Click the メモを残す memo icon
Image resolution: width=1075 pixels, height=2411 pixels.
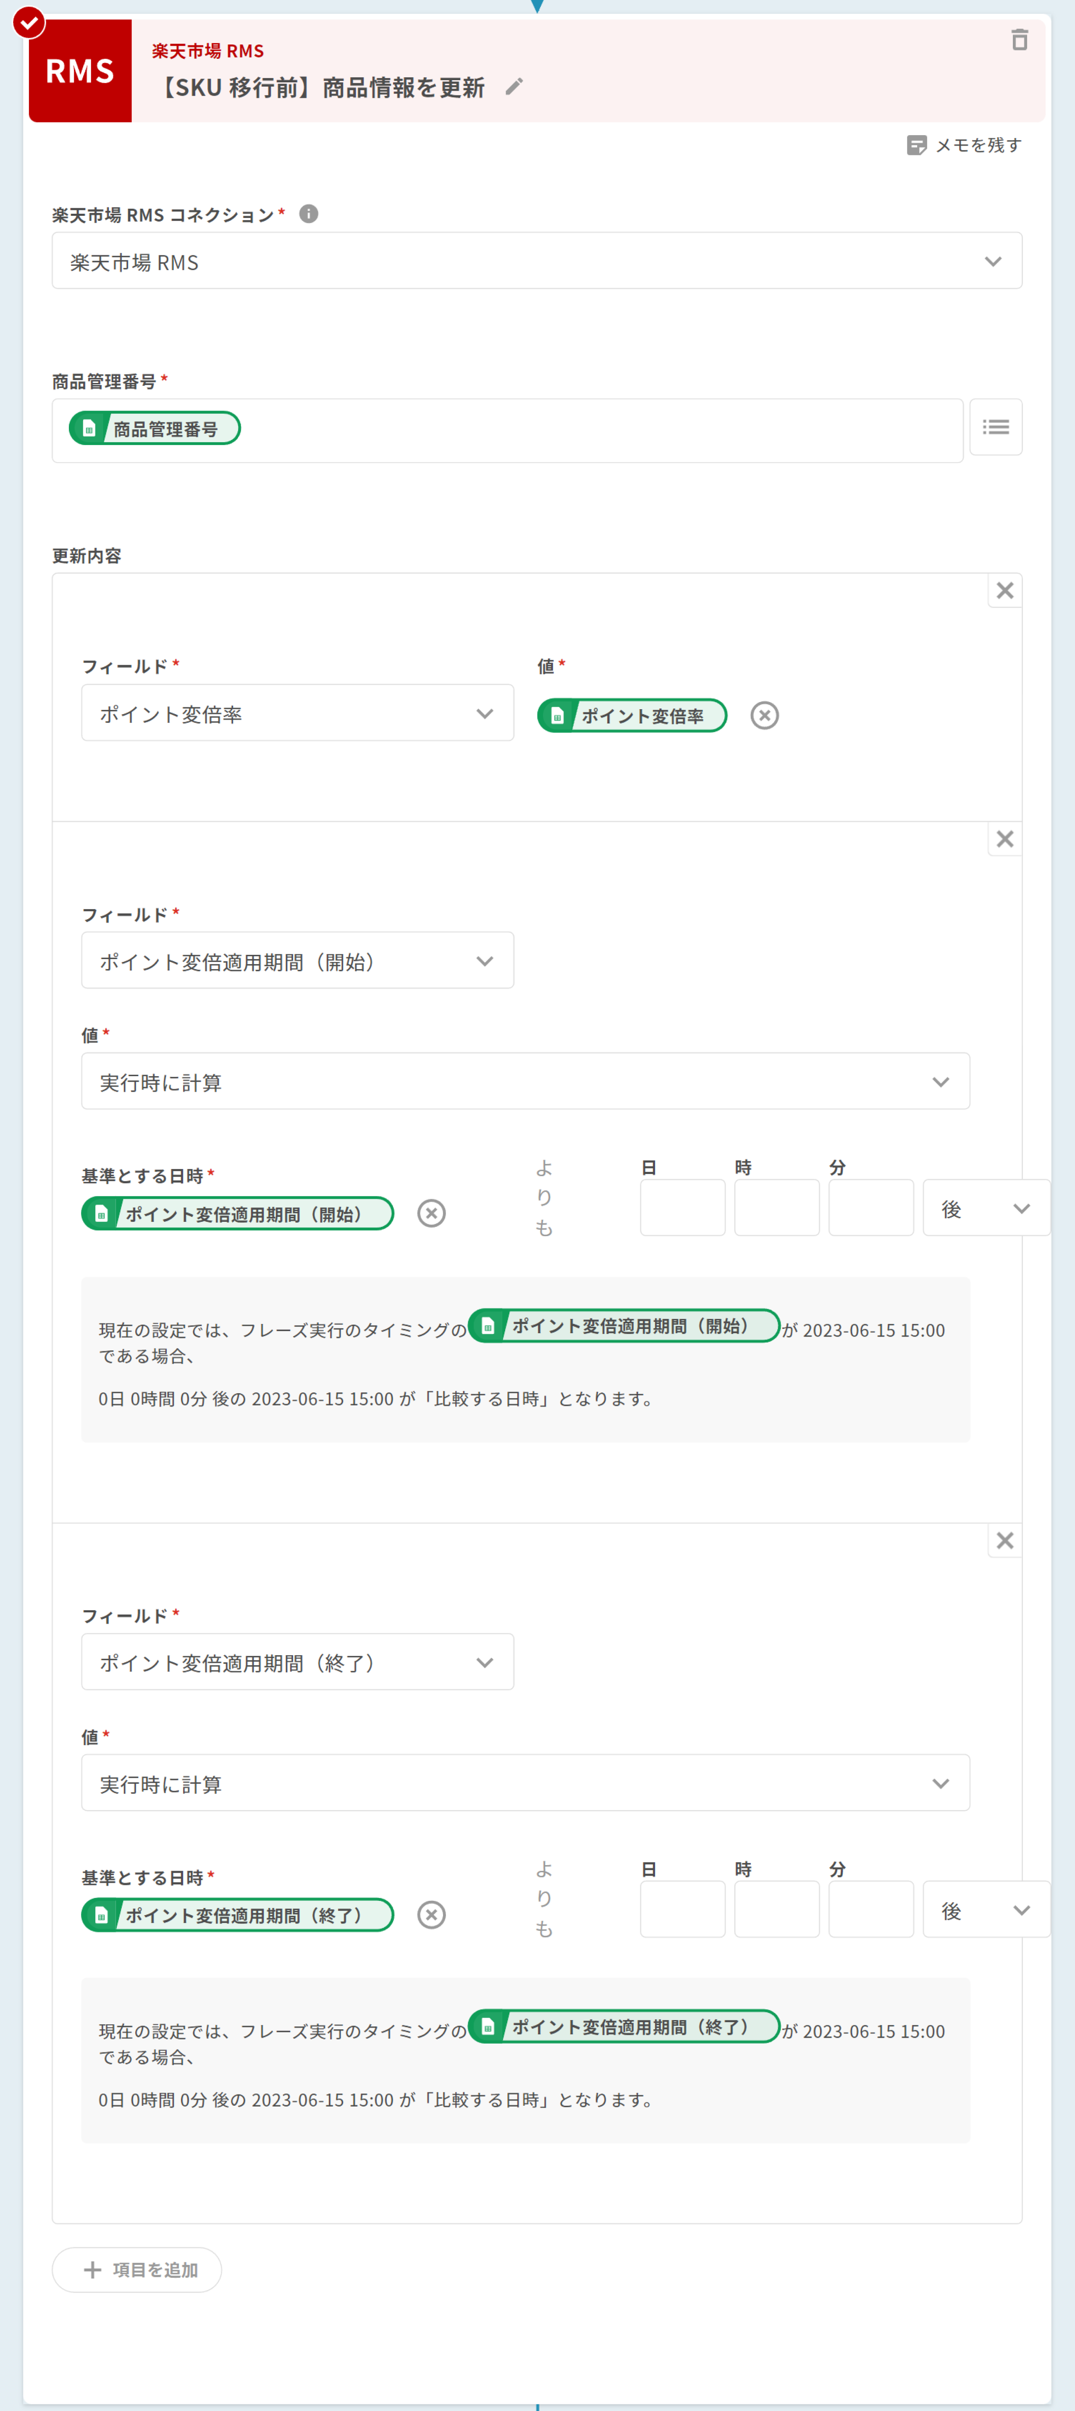(x=916, y=145)
